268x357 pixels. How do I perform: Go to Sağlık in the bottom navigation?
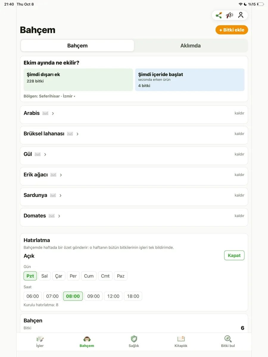pos(134,342)
